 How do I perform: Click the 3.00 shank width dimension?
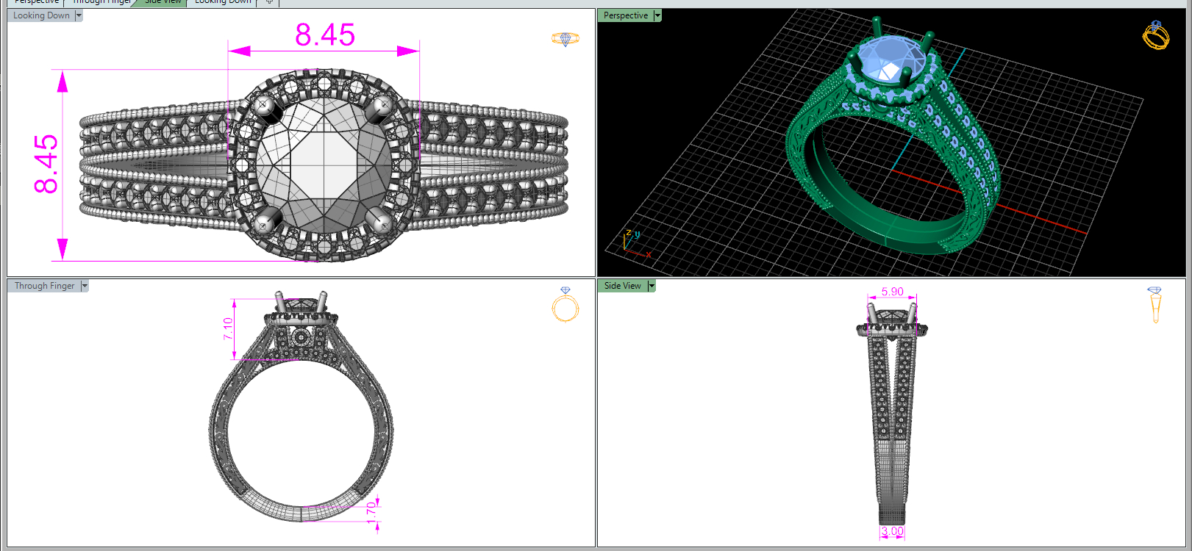point(892,531)
